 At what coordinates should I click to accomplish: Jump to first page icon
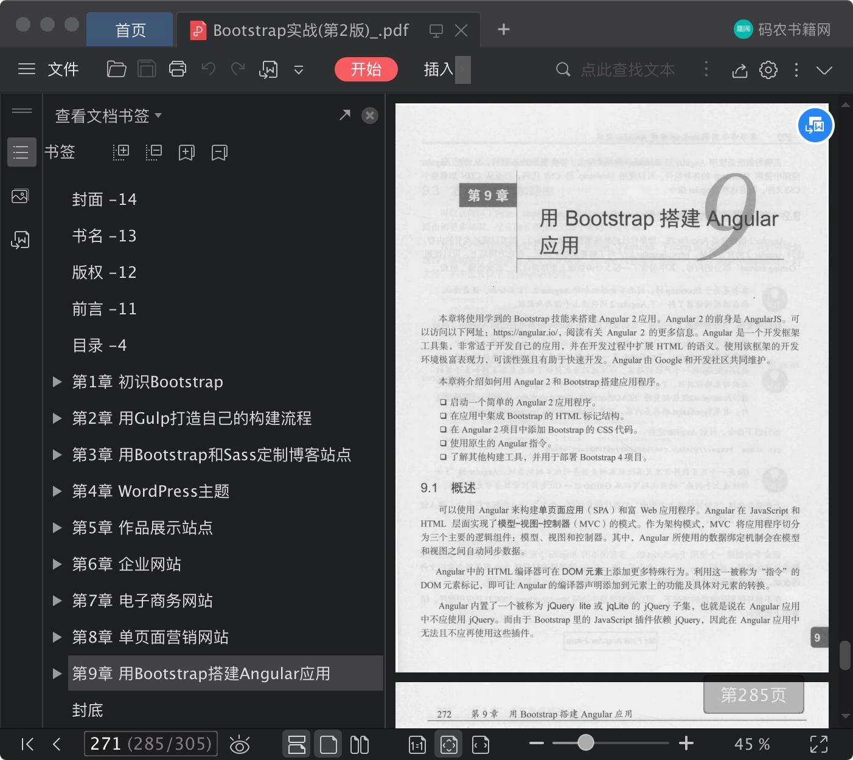point(27,744)
